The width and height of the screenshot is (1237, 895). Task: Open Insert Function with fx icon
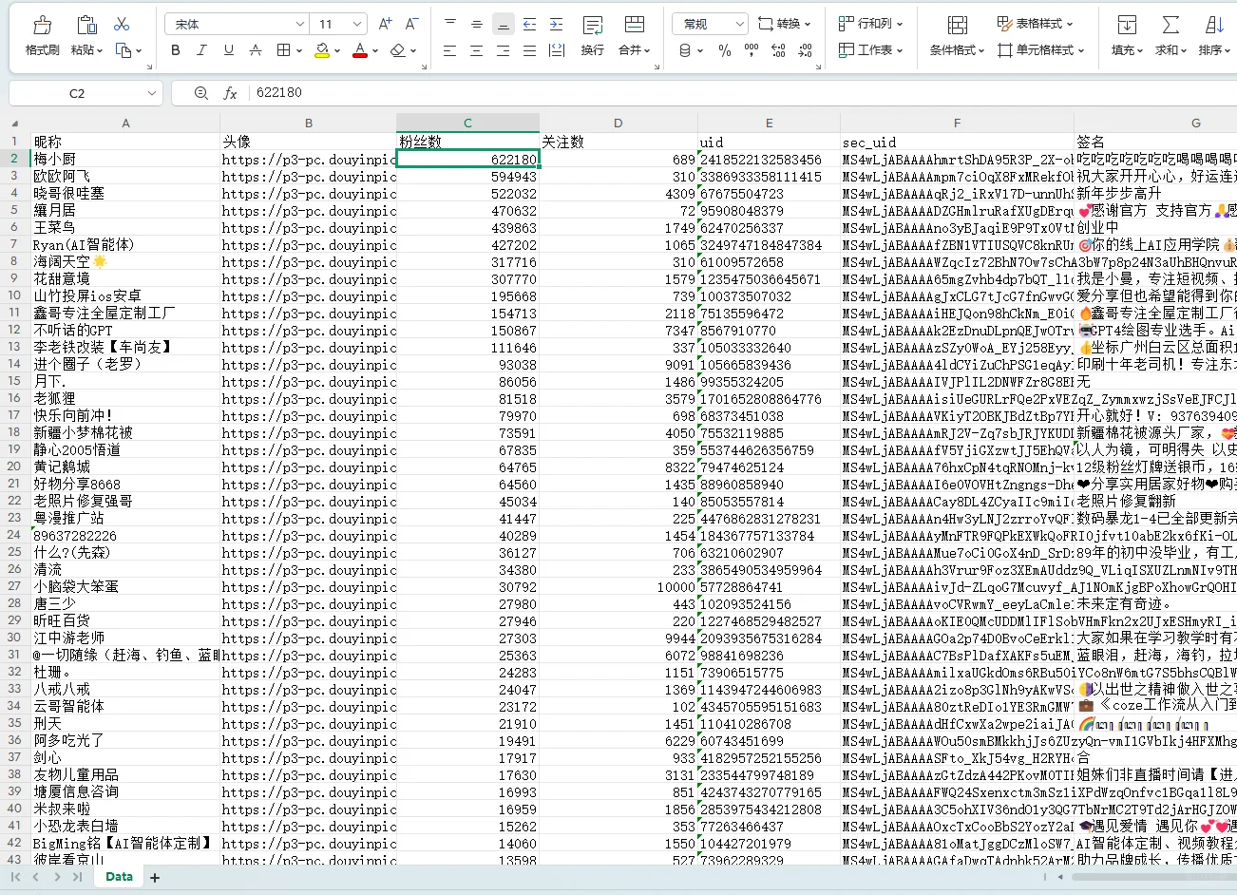tap(230, 93)
